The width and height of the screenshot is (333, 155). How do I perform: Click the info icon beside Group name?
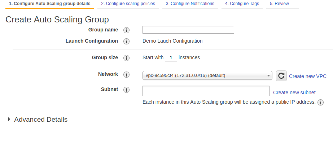(x=126, y=30)
